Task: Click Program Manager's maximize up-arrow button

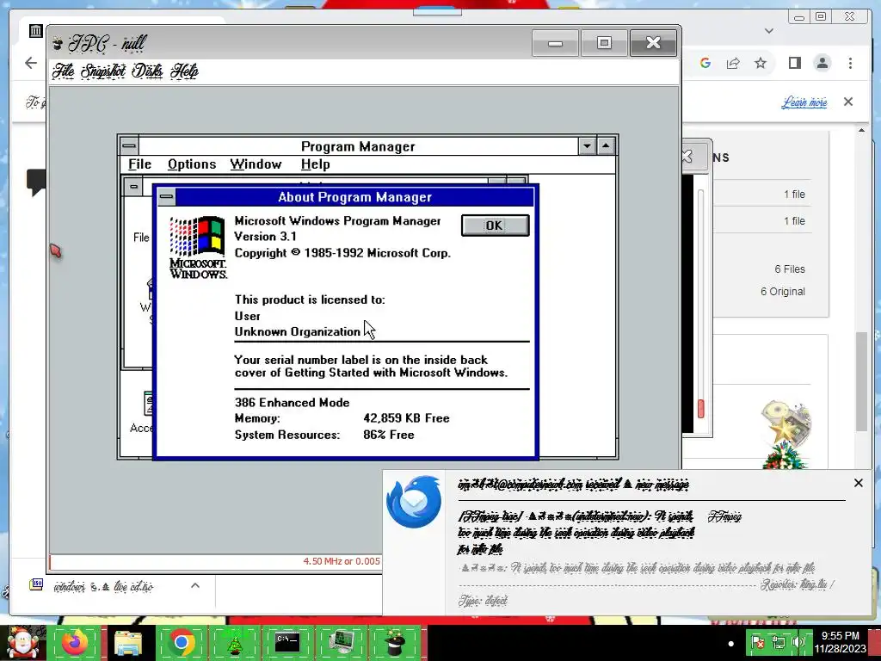Action: [606, 146]
